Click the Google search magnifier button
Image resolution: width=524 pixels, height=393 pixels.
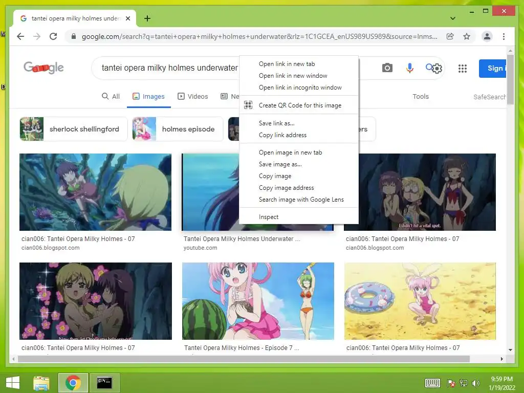pos(429,67)
